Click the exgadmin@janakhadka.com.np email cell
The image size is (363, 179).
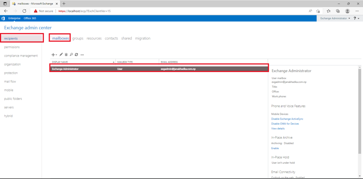[x=178, y=69]
